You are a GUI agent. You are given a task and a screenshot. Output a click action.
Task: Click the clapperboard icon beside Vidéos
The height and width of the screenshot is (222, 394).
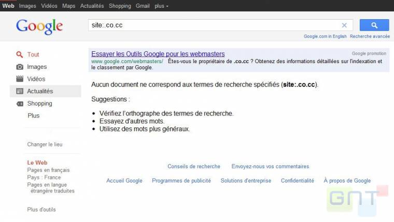coord(20,79)
